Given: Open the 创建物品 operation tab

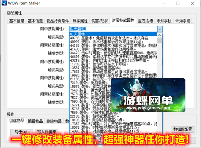Looking at the screenshot, I should tap(17, 121).
